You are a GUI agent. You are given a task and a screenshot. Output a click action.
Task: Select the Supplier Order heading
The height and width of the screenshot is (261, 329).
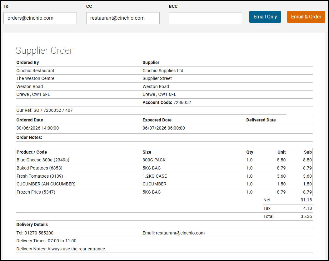pos(44,51)
